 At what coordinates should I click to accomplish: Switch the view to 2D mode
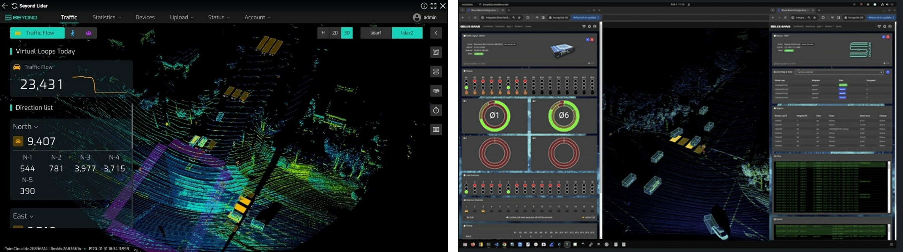click(x=335, y=33)
